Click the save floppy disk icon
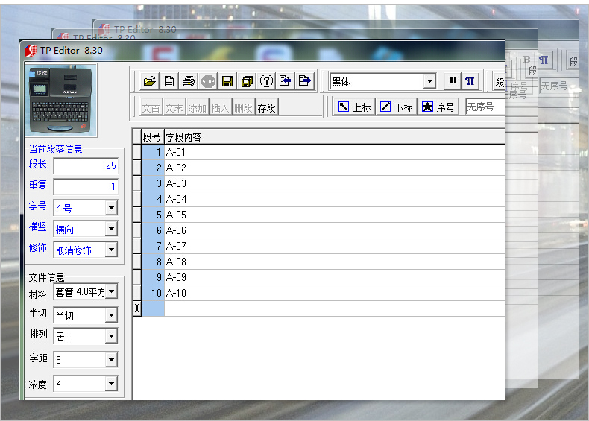This screenshot has width=589, height=421. [227, 81]
